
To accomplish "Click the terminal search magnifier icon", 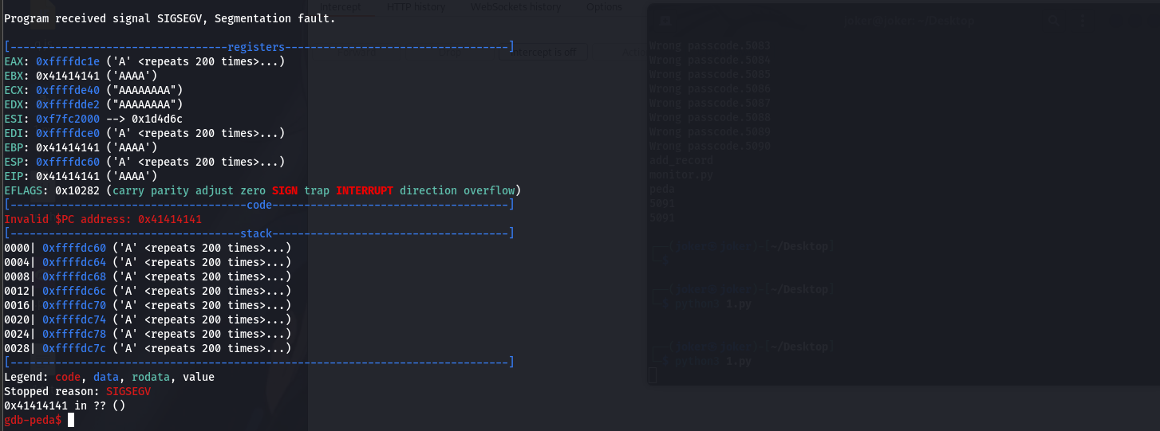I will point(1055,22).
